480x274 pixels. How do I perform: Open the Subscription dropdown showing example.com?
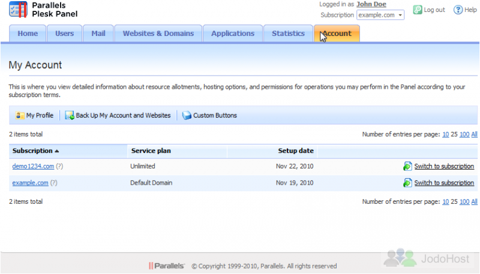click(380, 15)
